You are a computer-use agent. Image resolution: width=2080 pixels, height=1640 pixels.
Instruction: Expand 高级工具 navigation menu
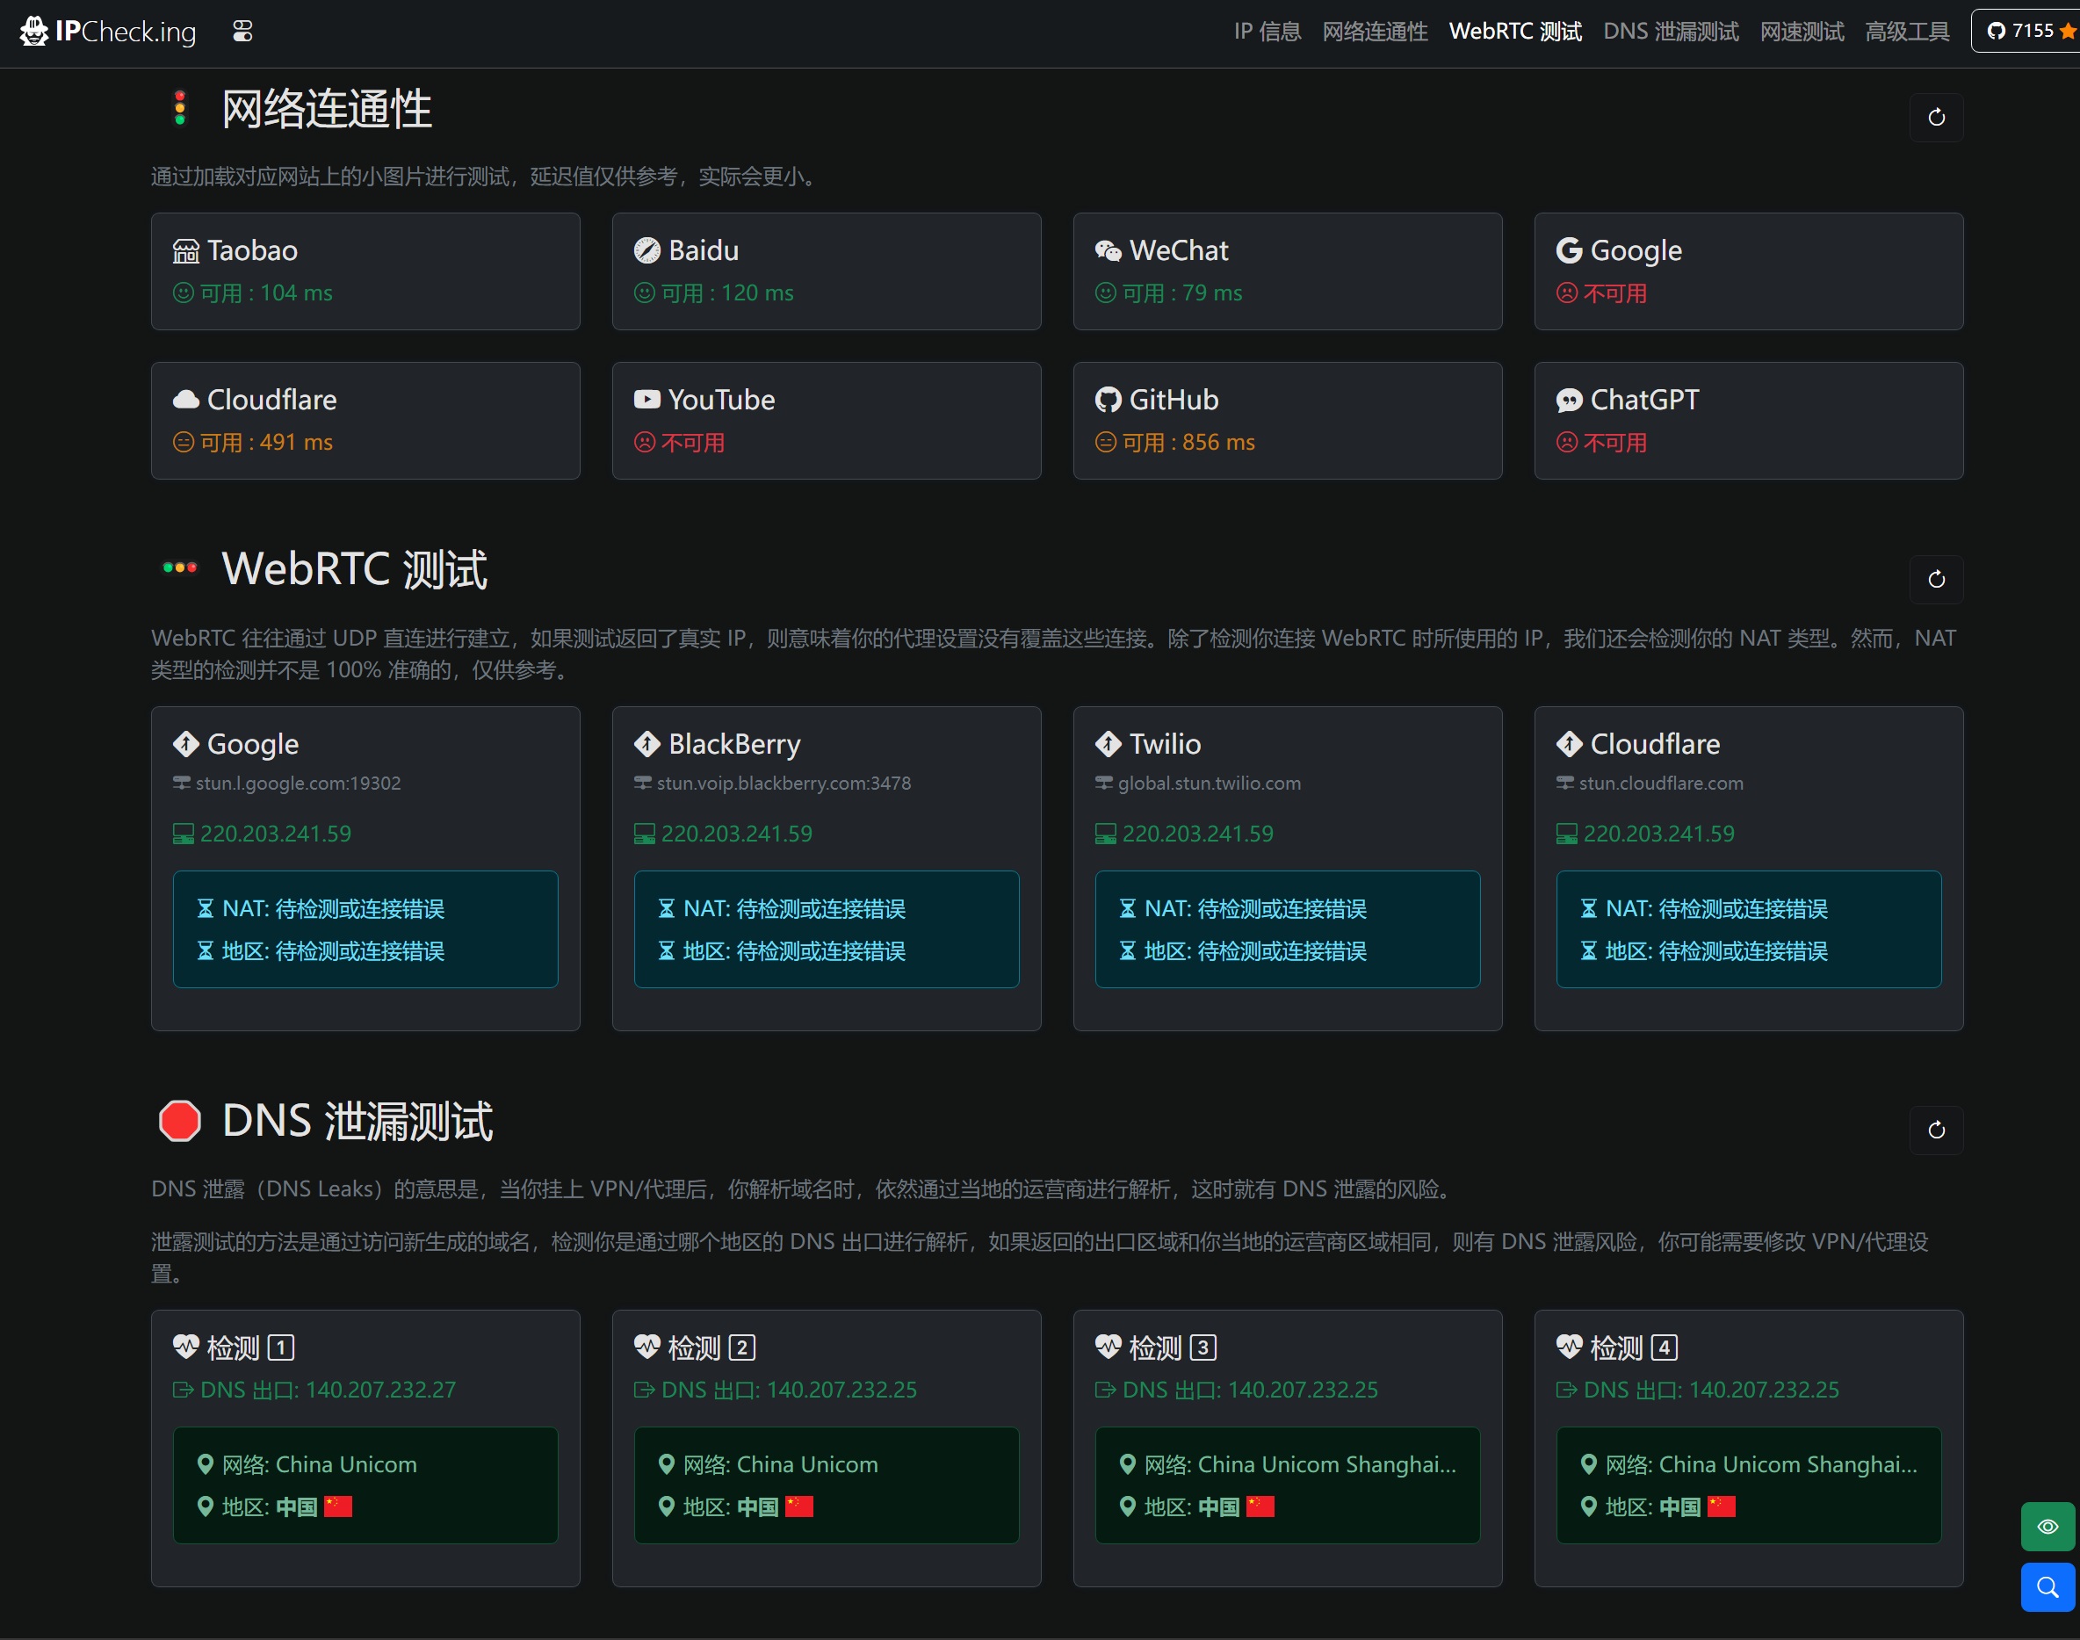coord(1906,32)
